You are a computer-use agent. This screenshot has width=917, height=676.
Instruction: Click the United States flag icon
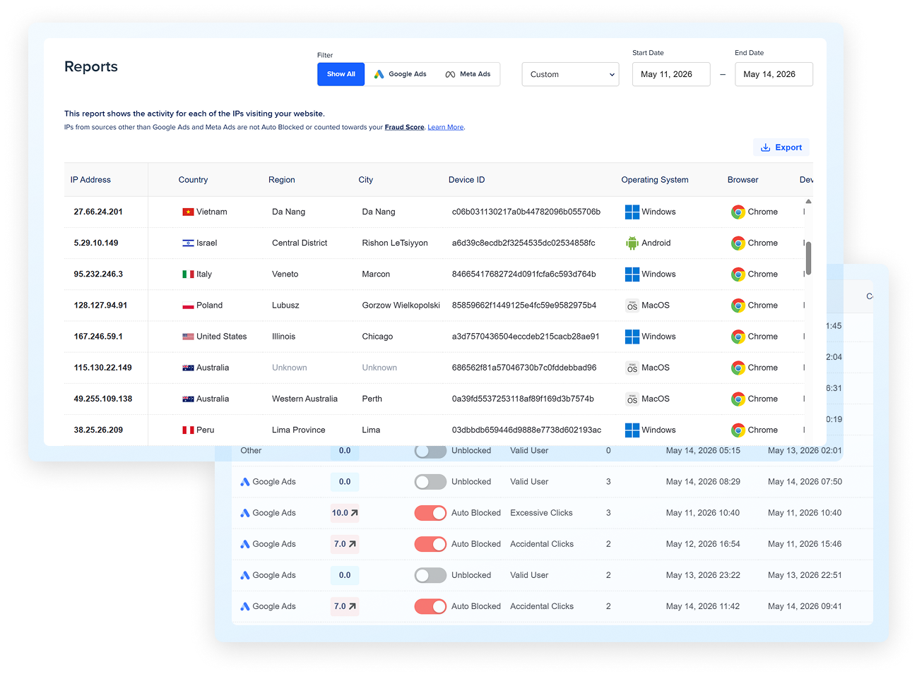[188, 337]
